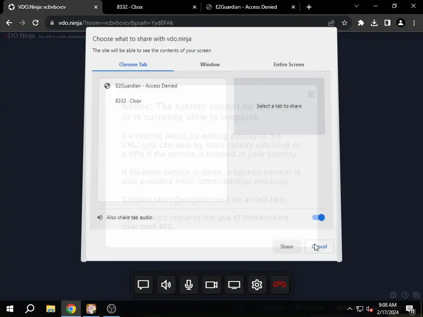Close the 8332 · Cbox browser tab

(x=195, y=7)
